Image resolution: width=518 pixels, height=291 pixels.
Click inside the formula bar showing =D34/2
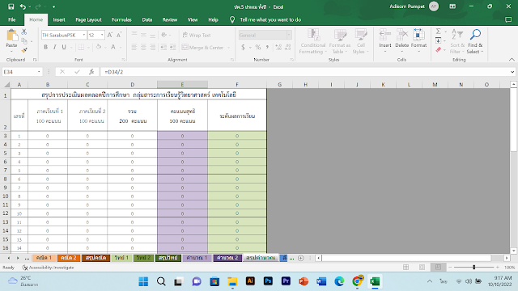point(306,72)
